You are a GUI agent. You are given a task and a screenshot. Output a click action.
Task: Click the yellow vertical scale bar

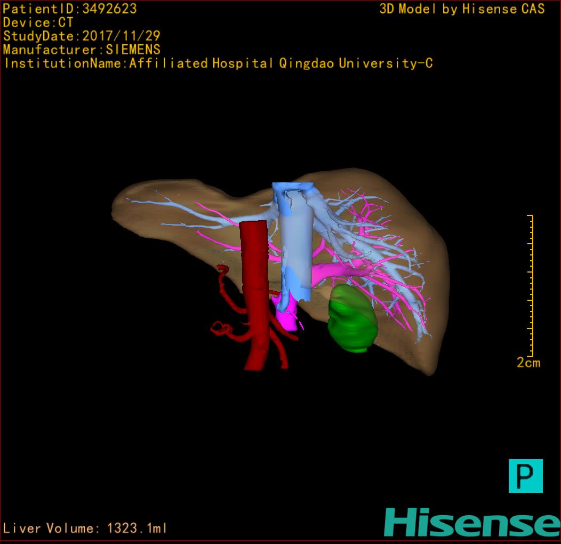531,285
